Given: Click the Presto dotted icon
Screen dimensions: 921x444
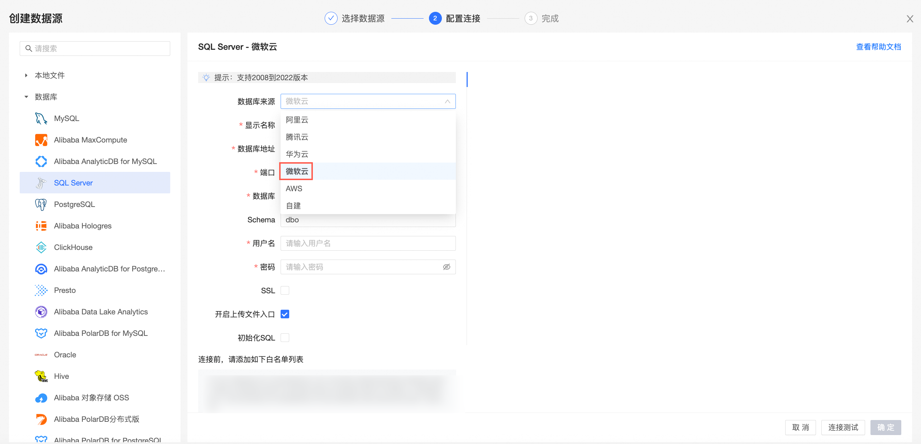Looking at the screenshot, I should (x=41, y=290).
